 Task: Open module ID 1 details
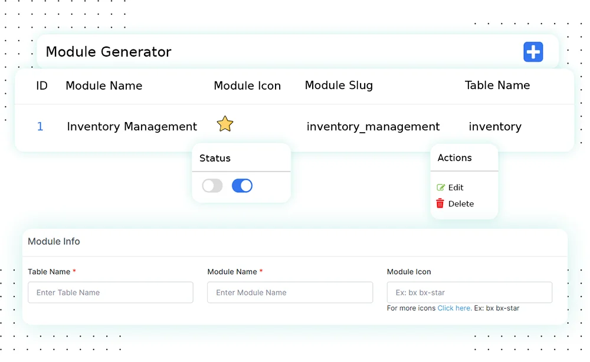[x=40, y=126]
